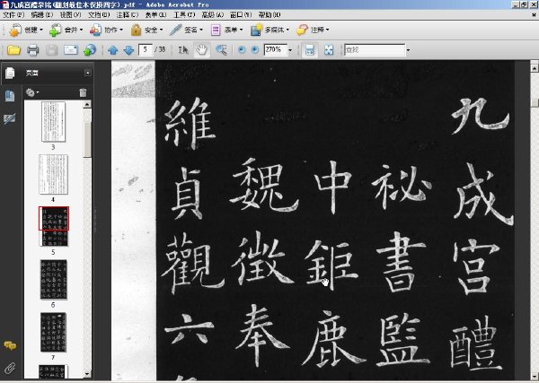Select page 5 thumbnail
Screen dimensions: 539x383
(x=54, y=227)
